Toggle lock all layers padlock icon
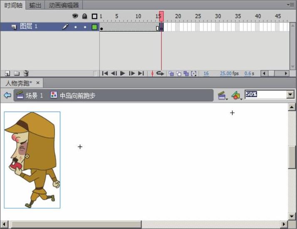The height and width of the screenshot is (229, 297). pos(85,16)
